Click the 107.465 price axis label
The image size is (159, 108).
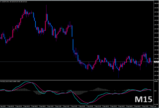(156, 50)
